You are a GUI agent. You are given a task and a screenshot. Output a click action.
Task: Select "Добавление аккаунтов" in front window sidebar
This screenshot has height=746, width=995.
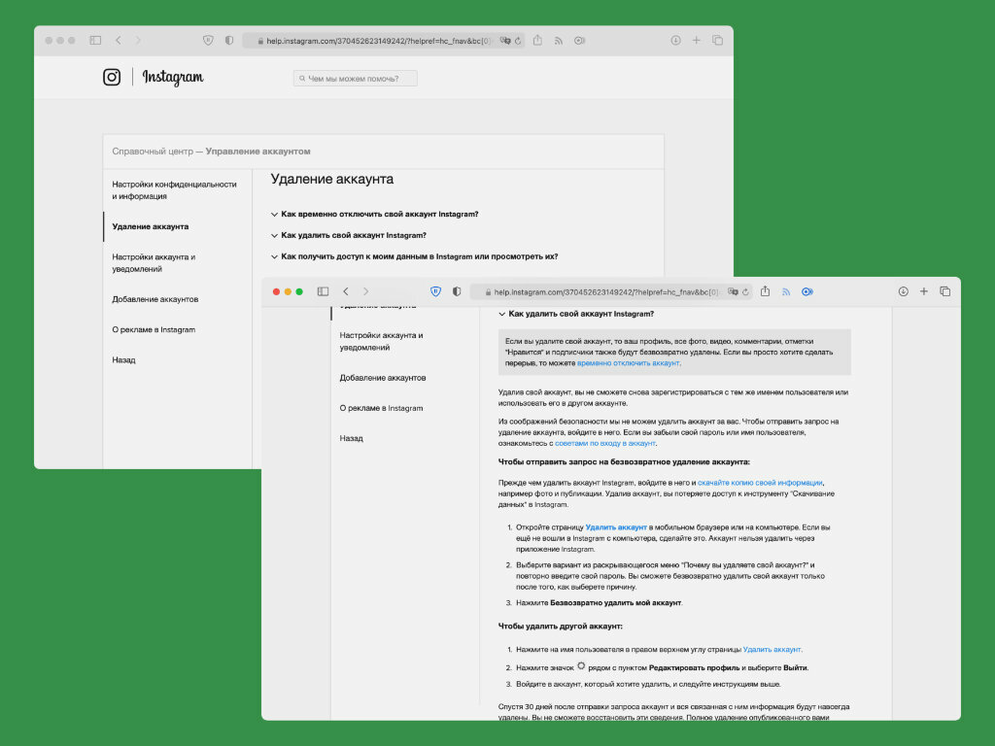[383, 378]
